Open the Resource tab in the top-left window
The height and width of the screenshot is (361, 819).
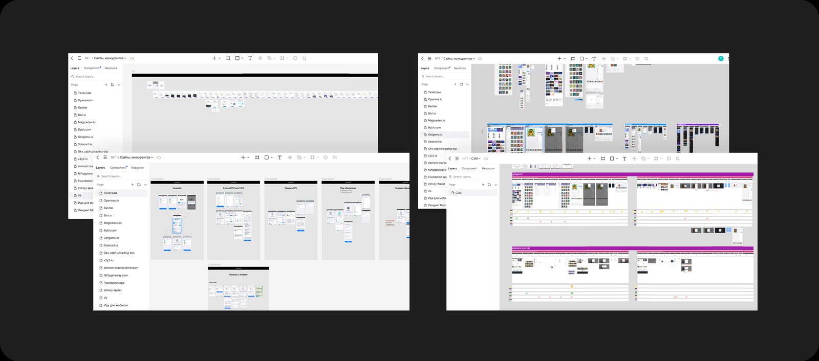(x=111, y=68)
